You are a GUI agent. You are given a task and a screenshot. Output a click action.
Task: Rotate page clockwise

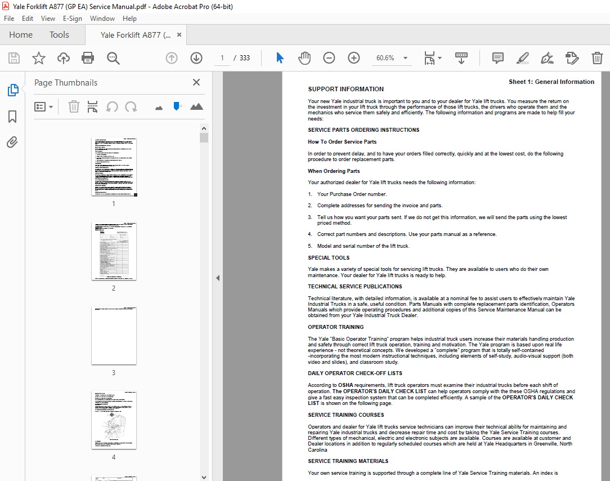click(131, 106)
